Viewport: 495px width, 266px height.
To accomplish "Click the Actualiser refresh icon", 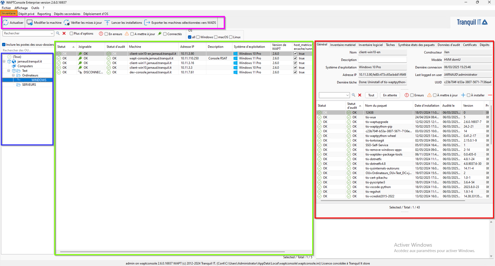I will pyautogui.click(x=6, y=23).
